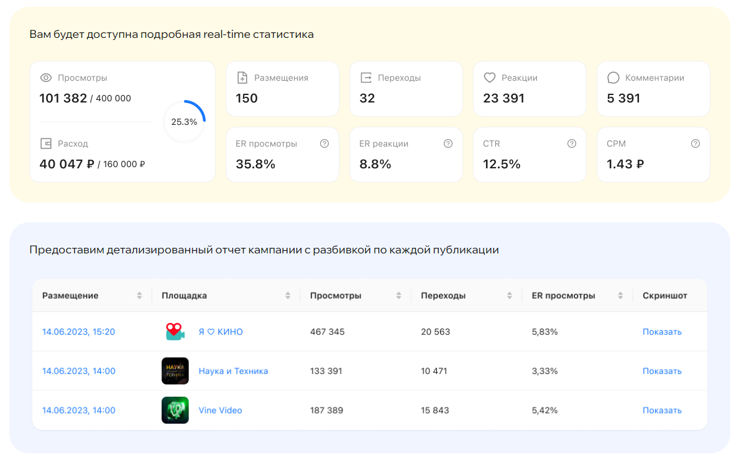The height and width of the screenshot is (459, 739).
Task: Click the Наука и Техника channel avatar
Action: click(175, 371)
